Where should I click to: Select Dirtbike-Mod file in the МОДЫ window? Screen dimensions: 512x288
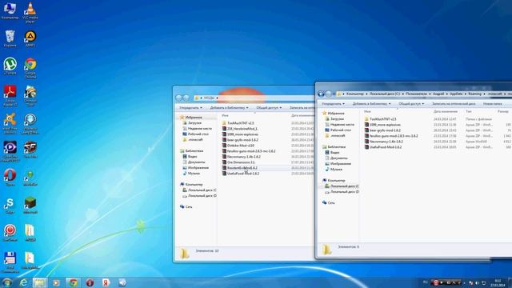tap(240, 146)
